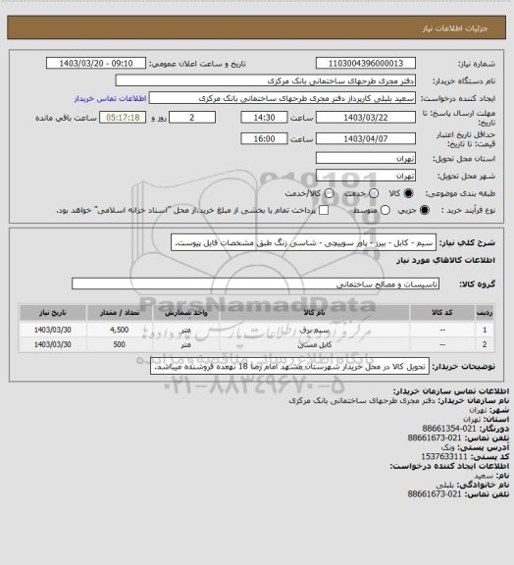Click the buyer organization name field
The image size is (514, 565).
click(265, 80)
